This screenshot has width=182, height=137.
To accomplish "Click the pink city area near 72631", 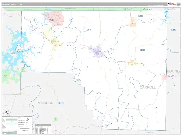I will tap(54, 19).
